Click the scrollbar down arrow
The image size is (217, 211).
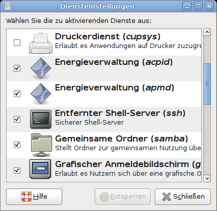pyautogui.click(x=207, y=178)
